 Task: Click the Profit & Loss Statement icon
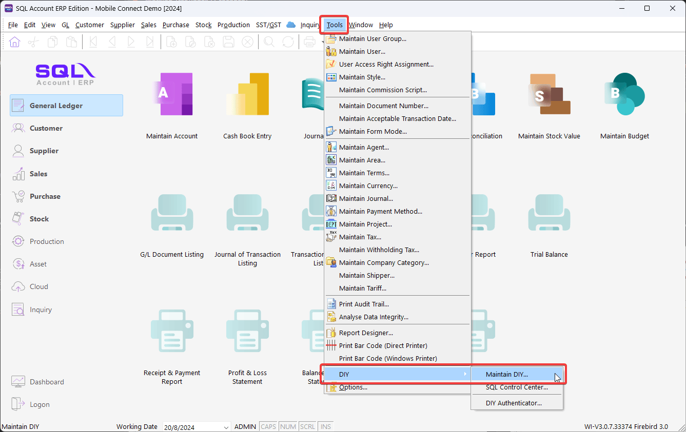point(247,333)
